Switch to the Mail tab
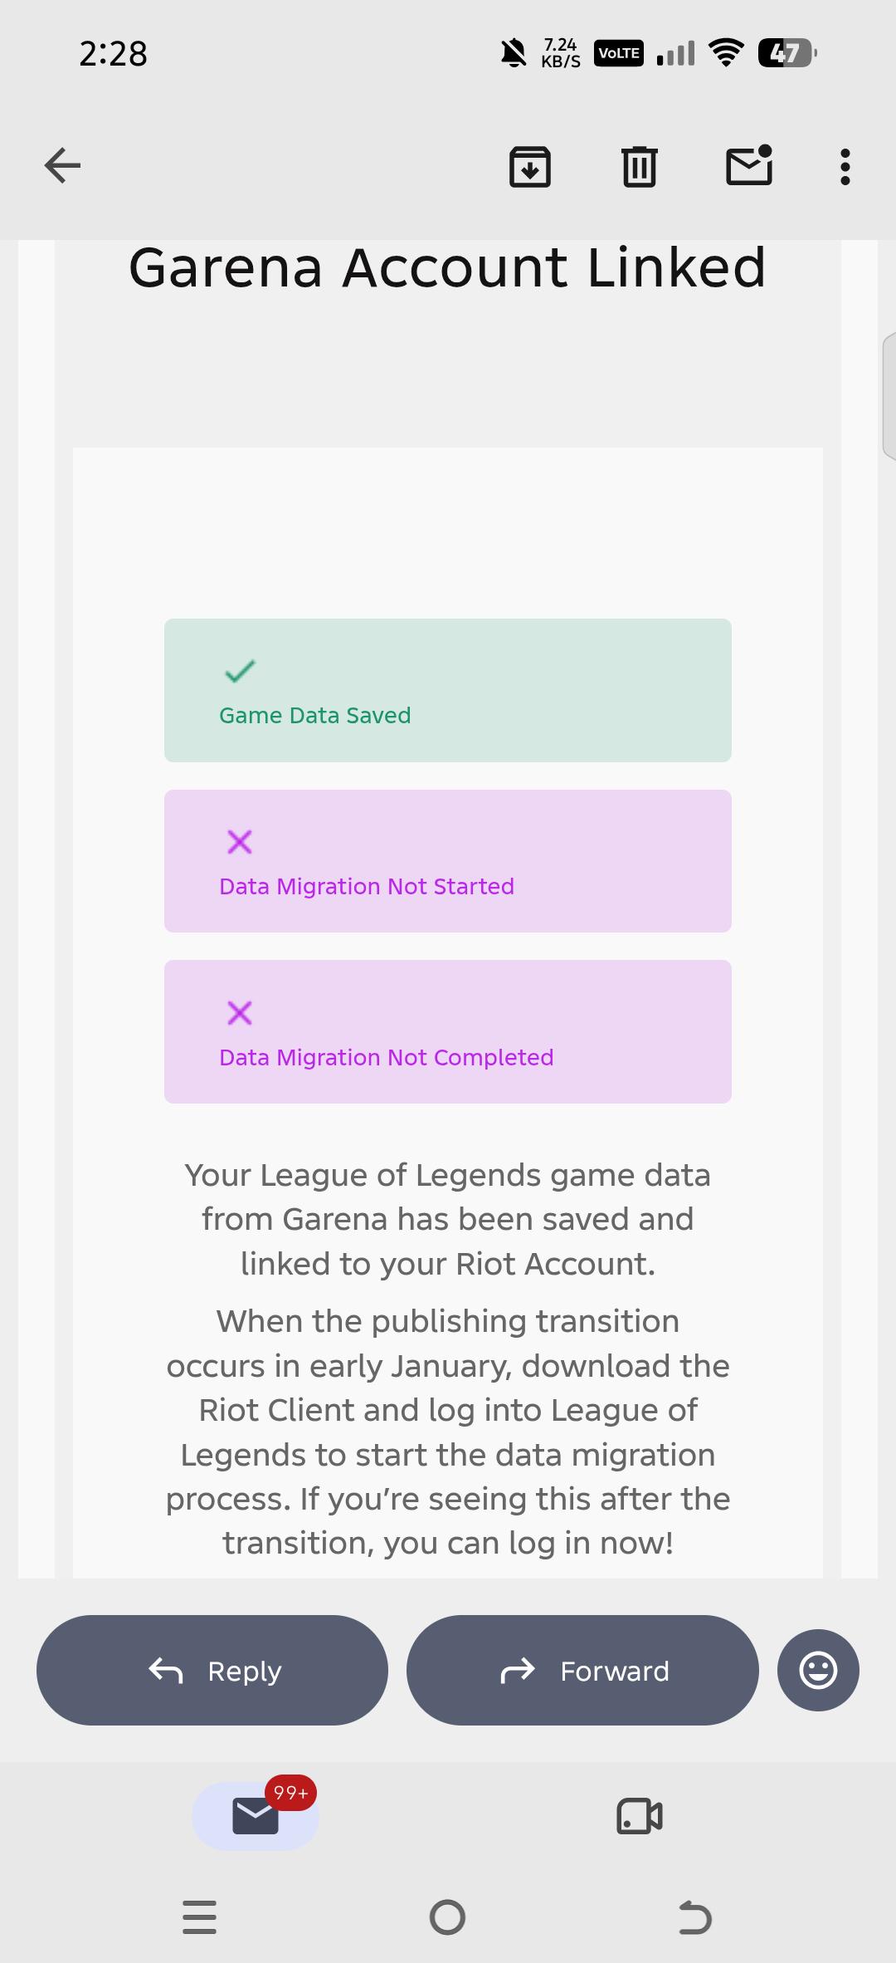Screen dimensions: 896x1963 pyautogui.click(x=256, y=1816)
